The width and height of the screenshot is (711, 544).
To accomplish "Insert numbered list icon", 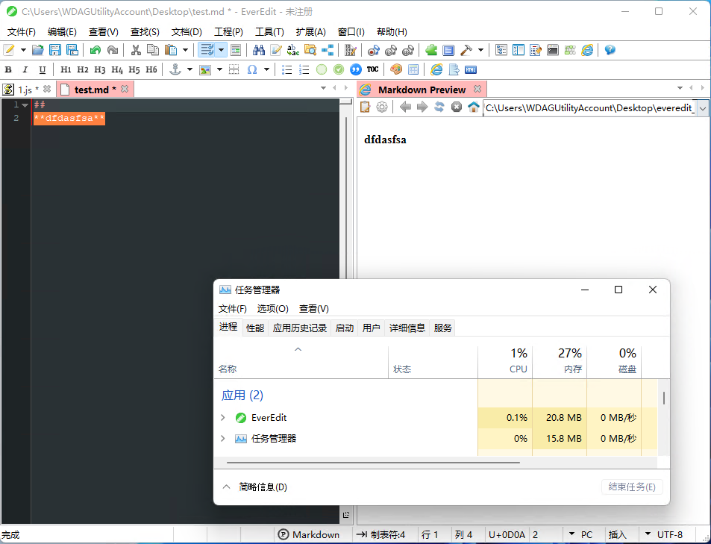I will 304,69.
